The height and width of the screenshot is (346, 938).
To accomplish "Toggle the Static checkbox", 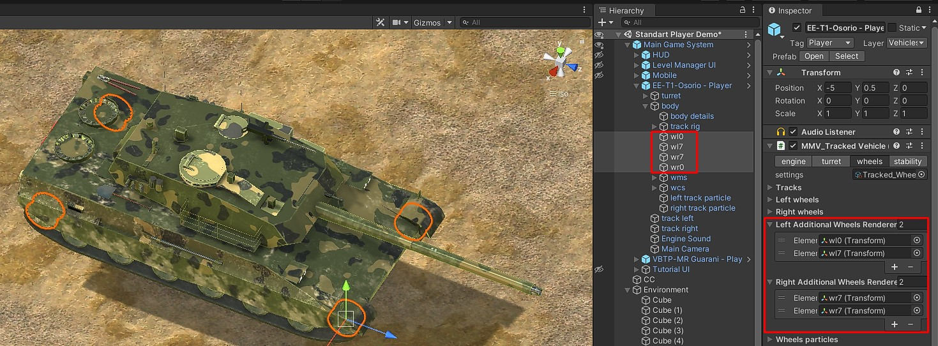I will (x=892, y=27).
